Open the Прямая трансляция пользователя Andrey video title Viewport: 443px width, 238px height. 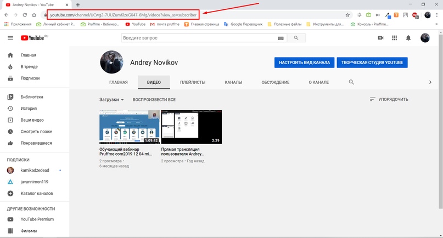click(182, 151)
